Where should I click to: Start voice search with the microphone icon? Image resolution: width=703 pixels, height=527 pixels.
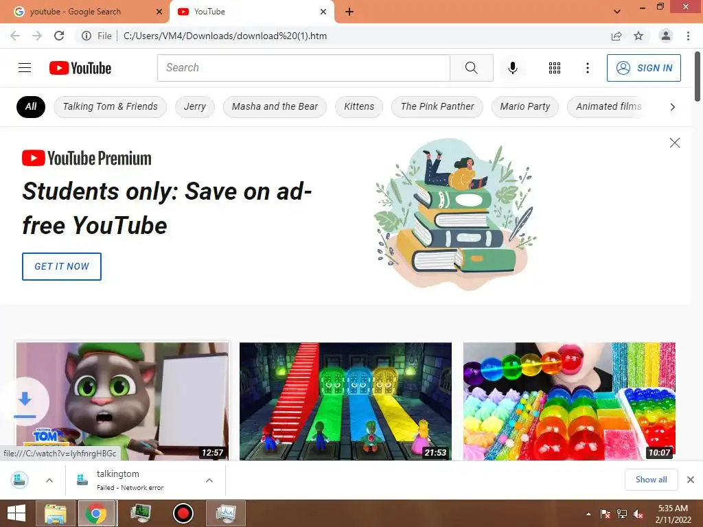click(x=512, y=68)
